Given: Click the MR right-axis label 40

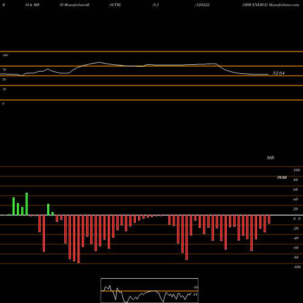Looking at the screenshot, I should tap(296, 199).
